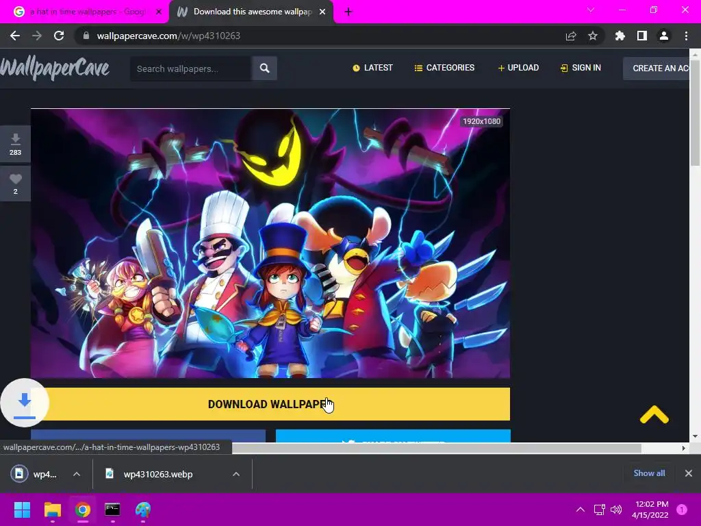Open the terminal taskbar icon
This screenshot has width=701, height=526.
tap(112, 510)
